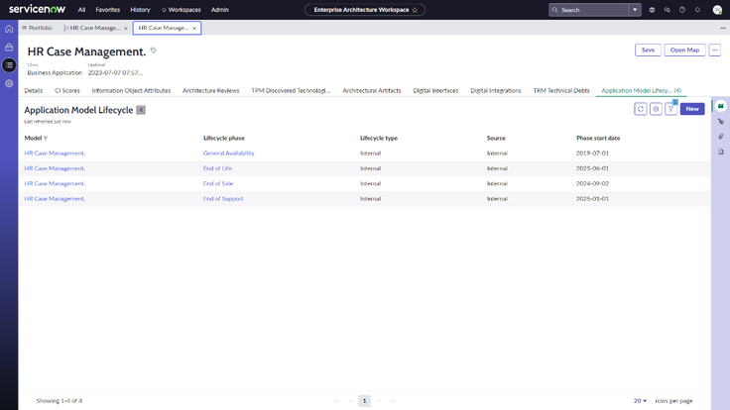The image size is (730, 410).
Task: Switch to the Portfolio tab
Action: [37, 28]
